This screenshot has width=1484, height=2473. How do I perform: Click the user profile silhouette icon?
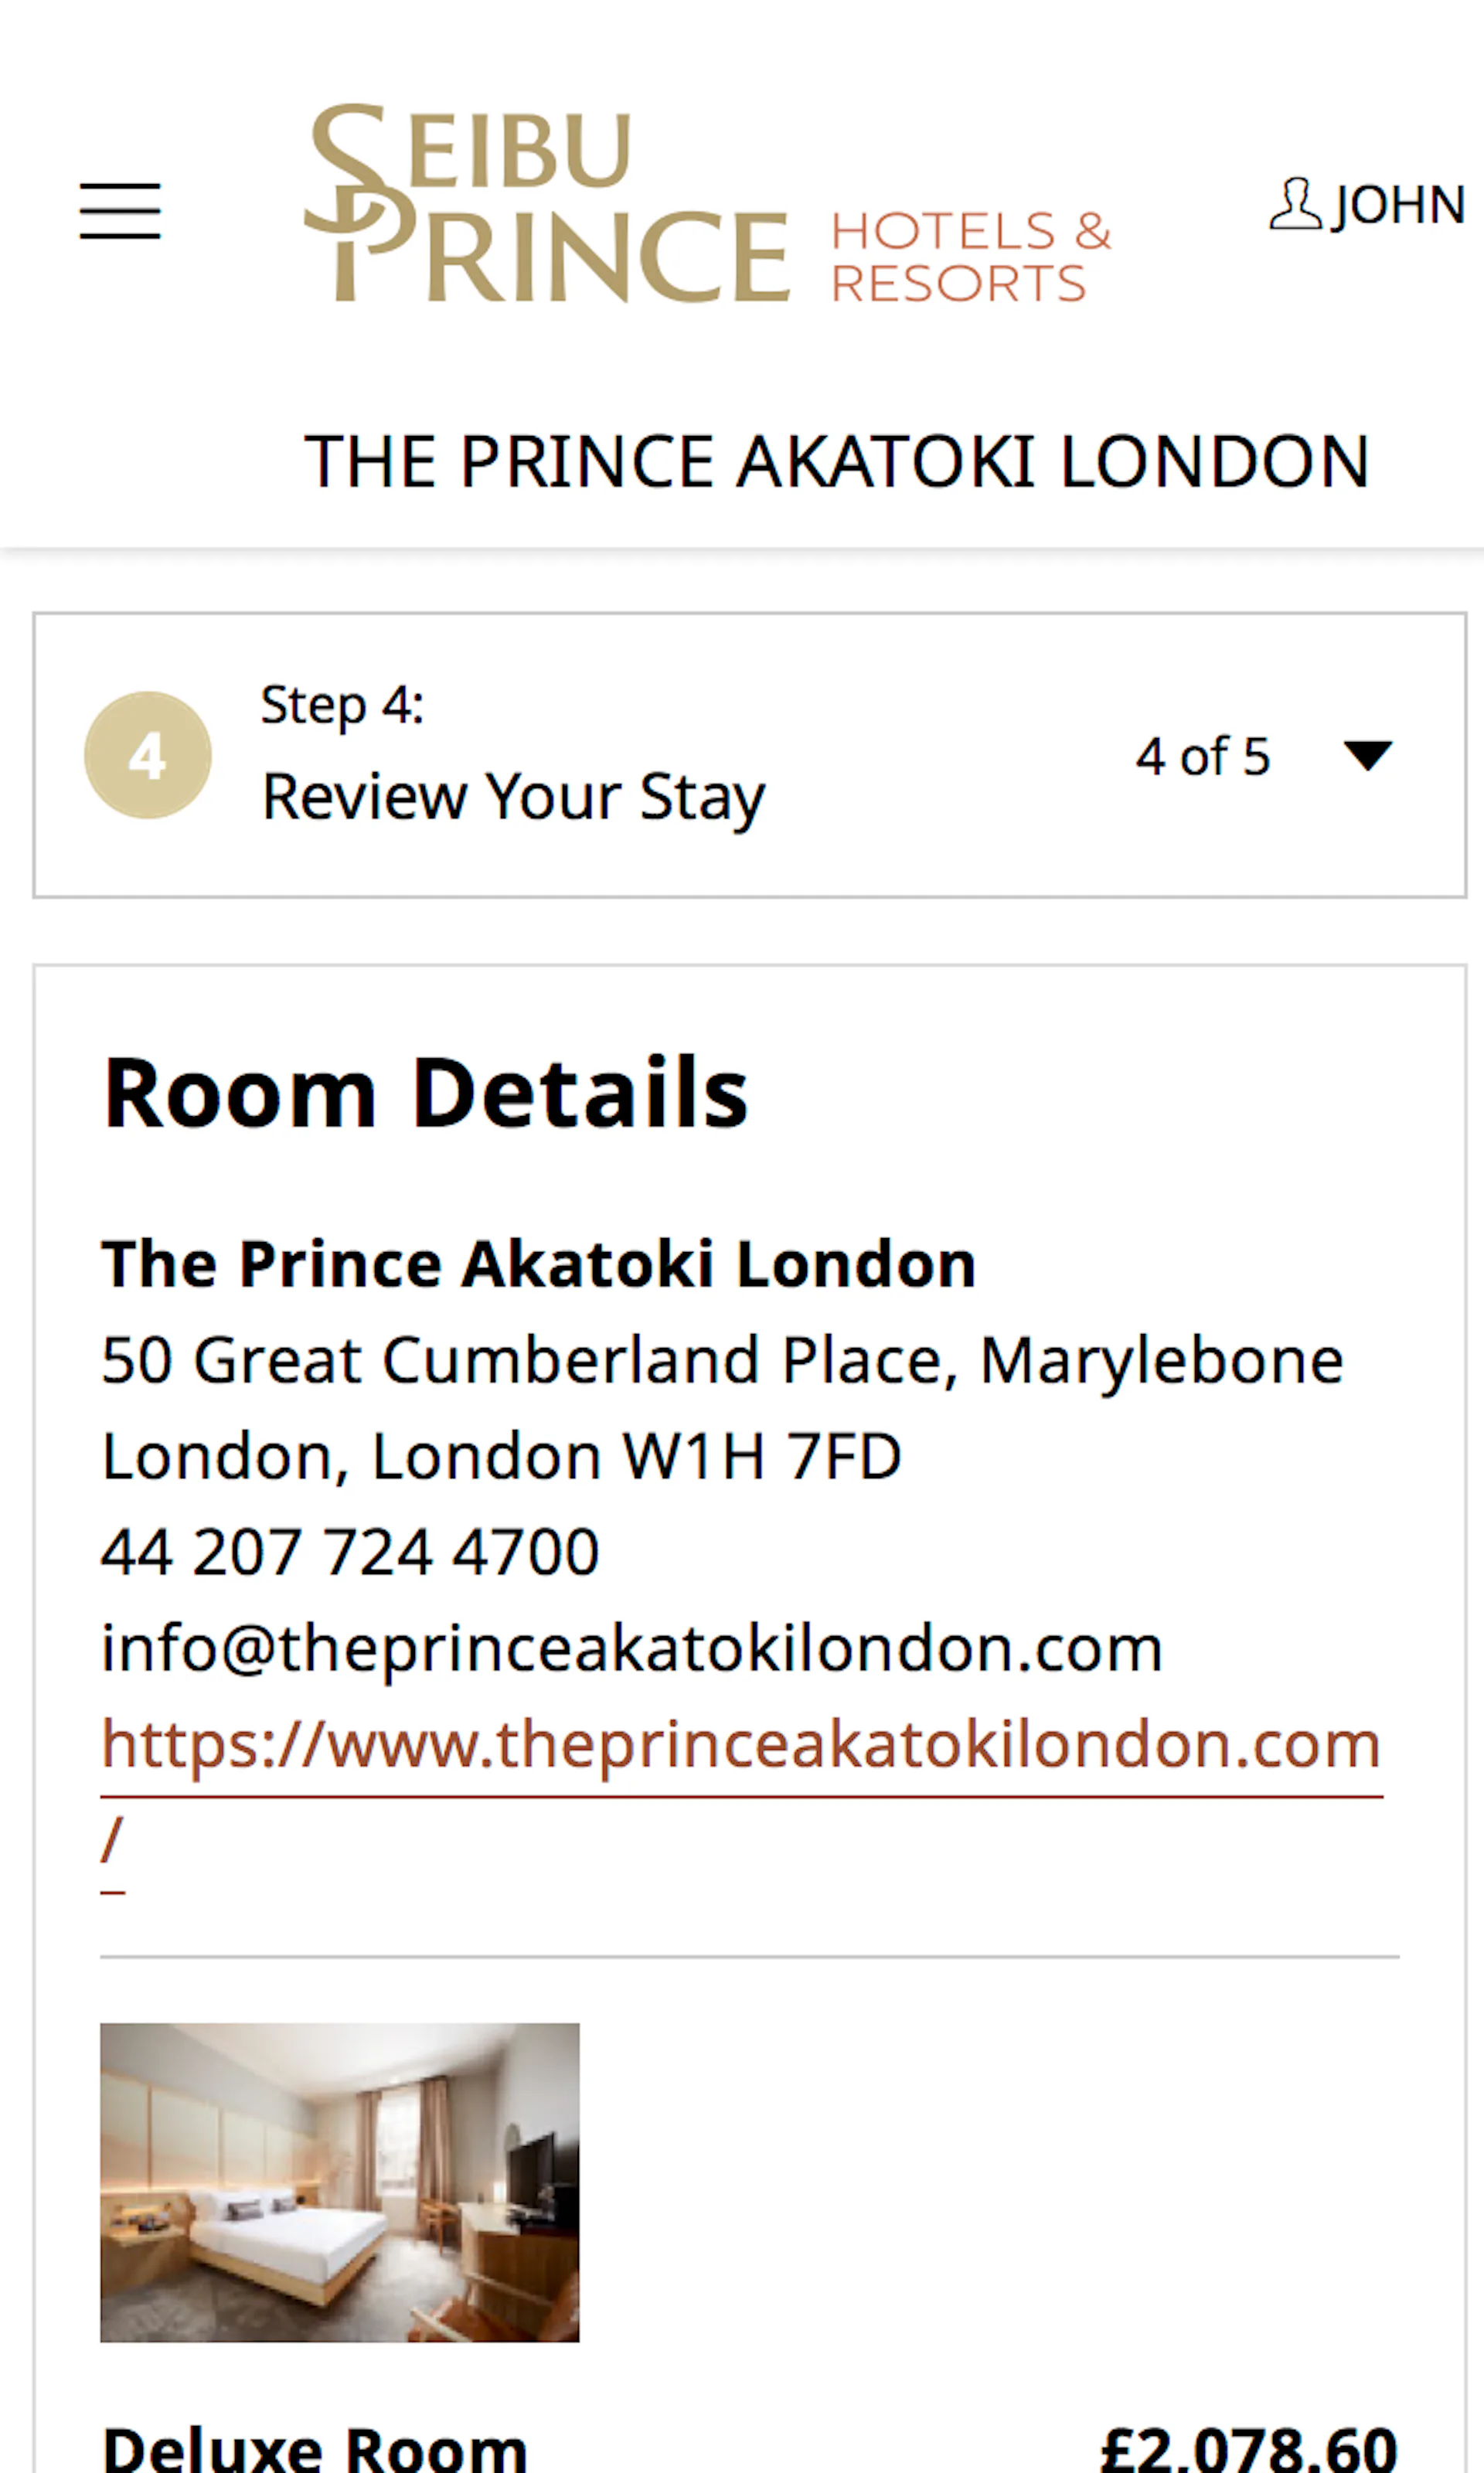pyautogui.click(x=1296, y=204)
